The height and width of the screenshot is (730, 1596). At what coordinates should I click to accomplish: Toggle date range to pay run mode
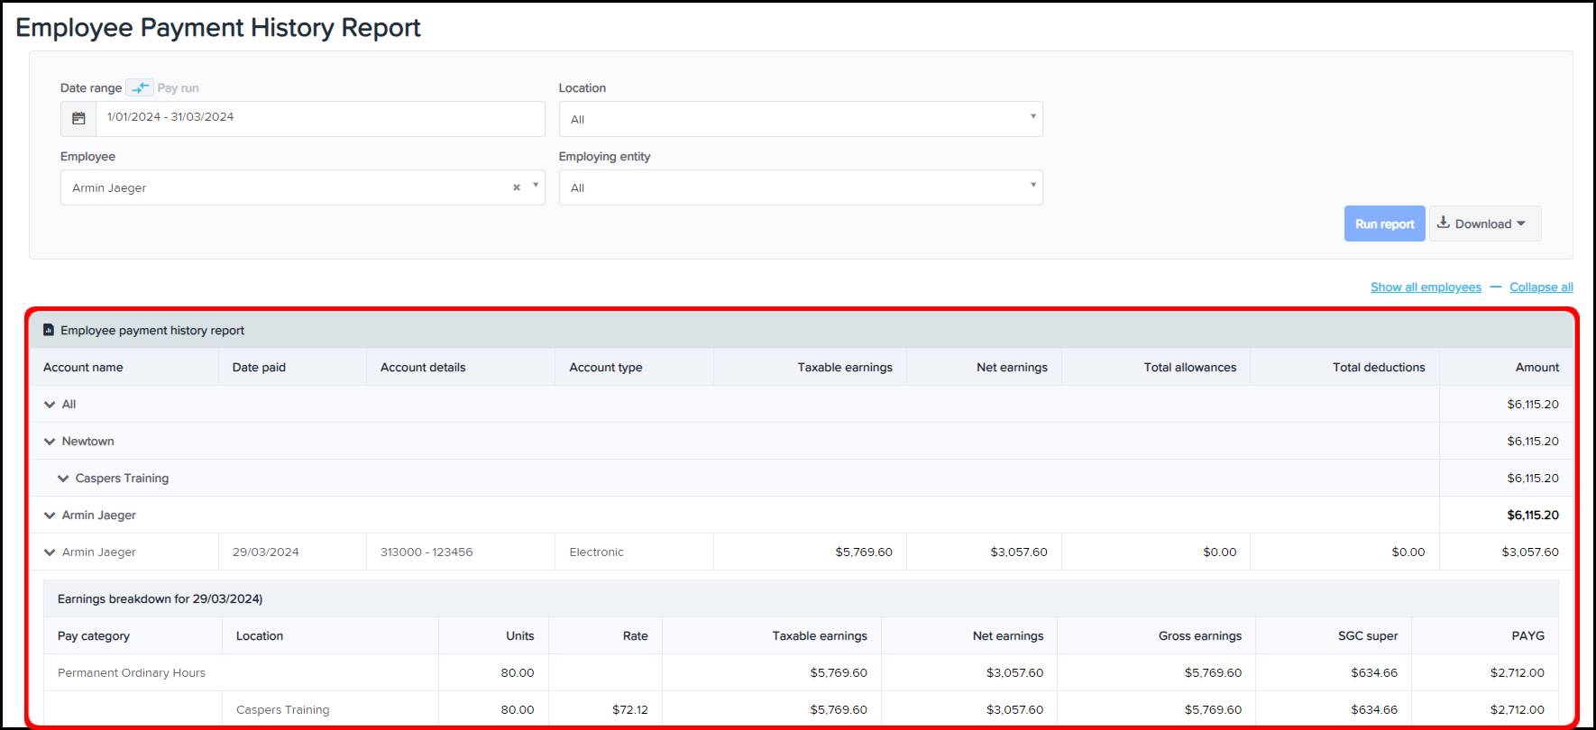[140, 87]
